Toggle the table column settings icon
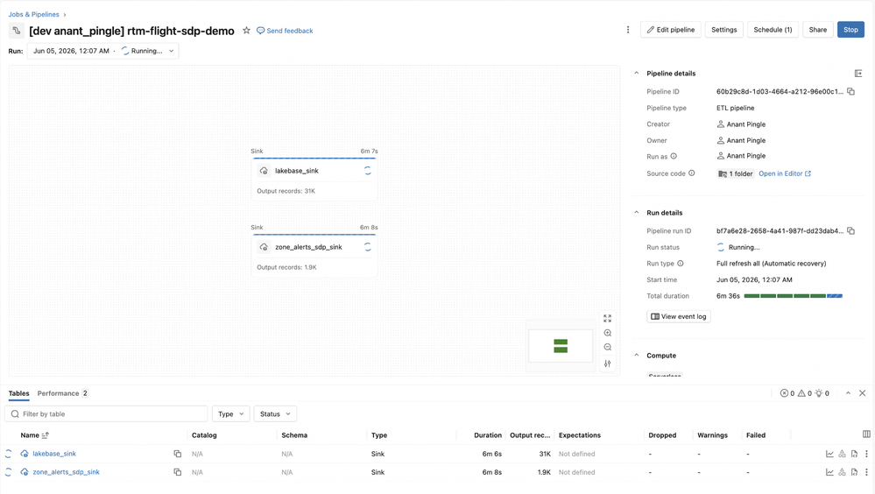The height and width of the screenshot is (494, 875). point(866,434)
